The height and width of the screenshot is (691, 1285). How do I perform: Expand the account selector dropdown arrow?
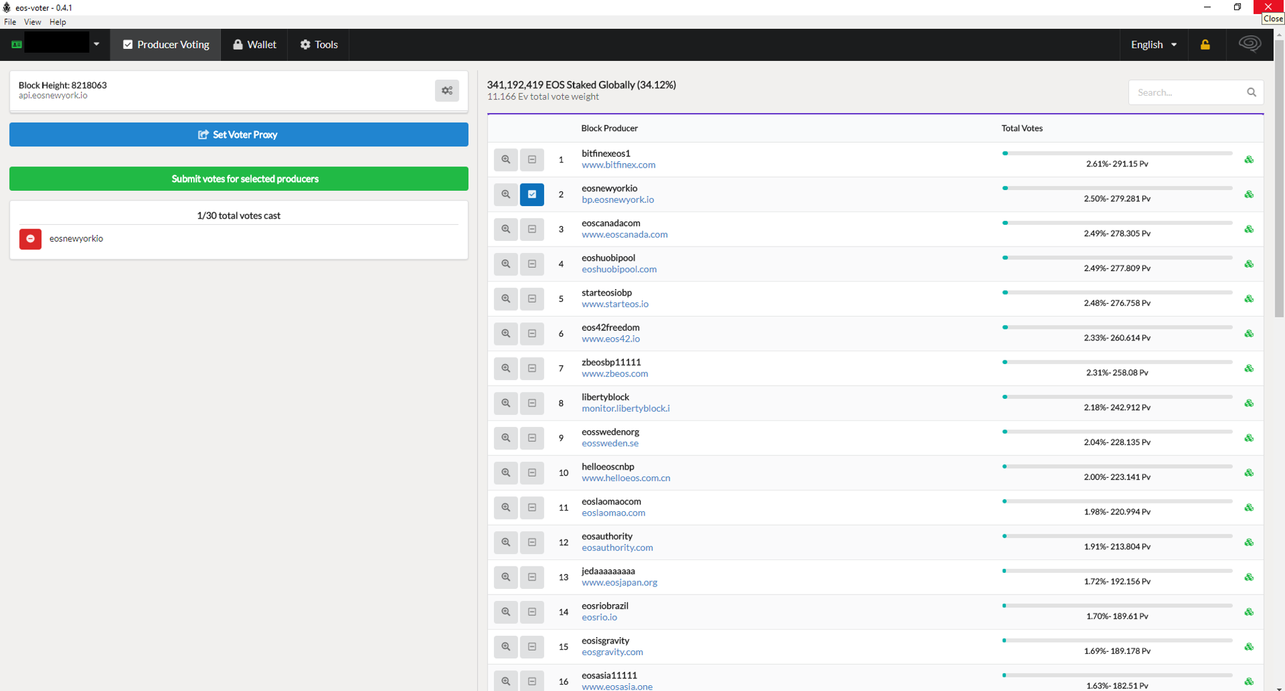point(96,44)
